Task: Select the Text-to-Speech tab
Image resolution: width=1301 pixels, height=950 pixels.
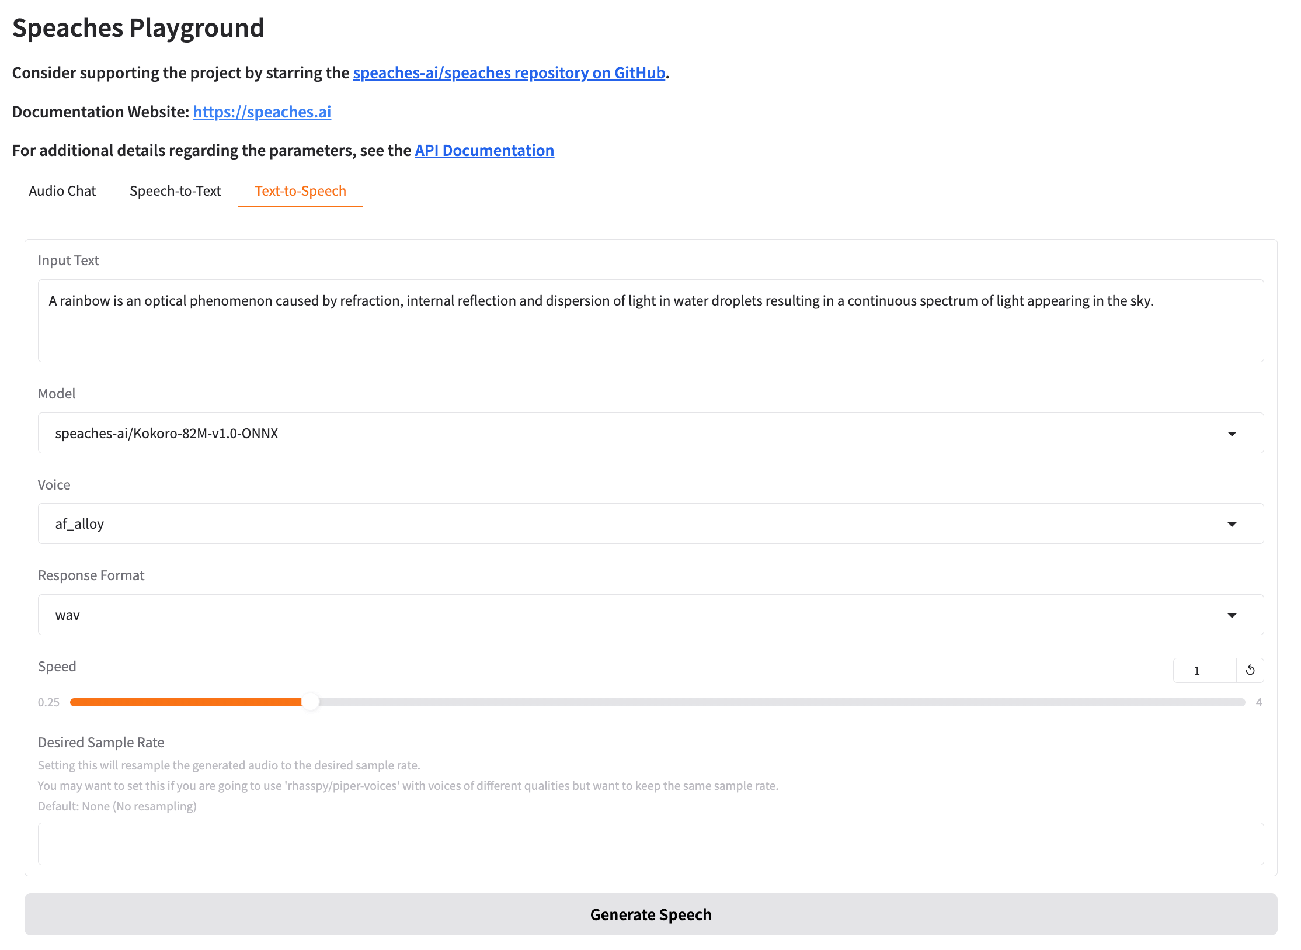Action: 300,191
